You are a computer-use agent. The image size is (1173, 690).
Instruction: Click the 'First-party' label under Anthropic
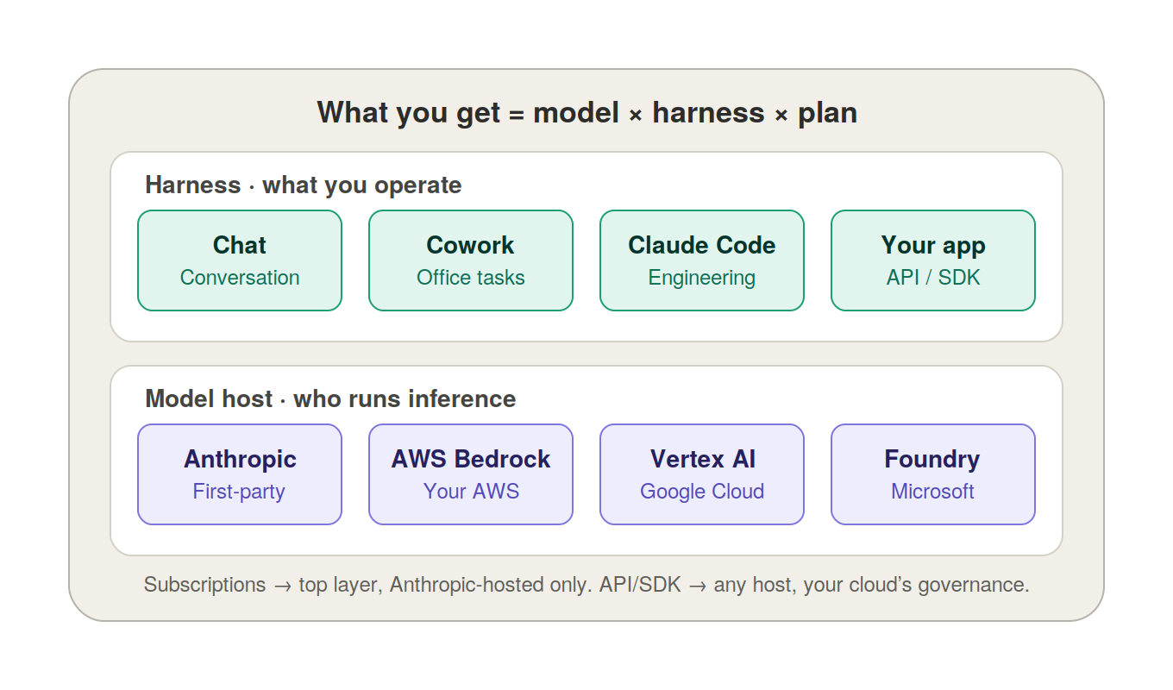click(x=239, y=492)
